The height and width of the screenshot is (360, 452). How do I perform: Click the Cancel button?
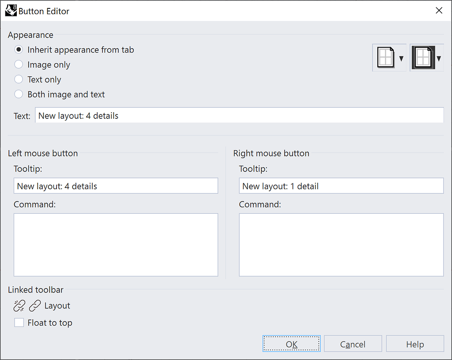353,344
